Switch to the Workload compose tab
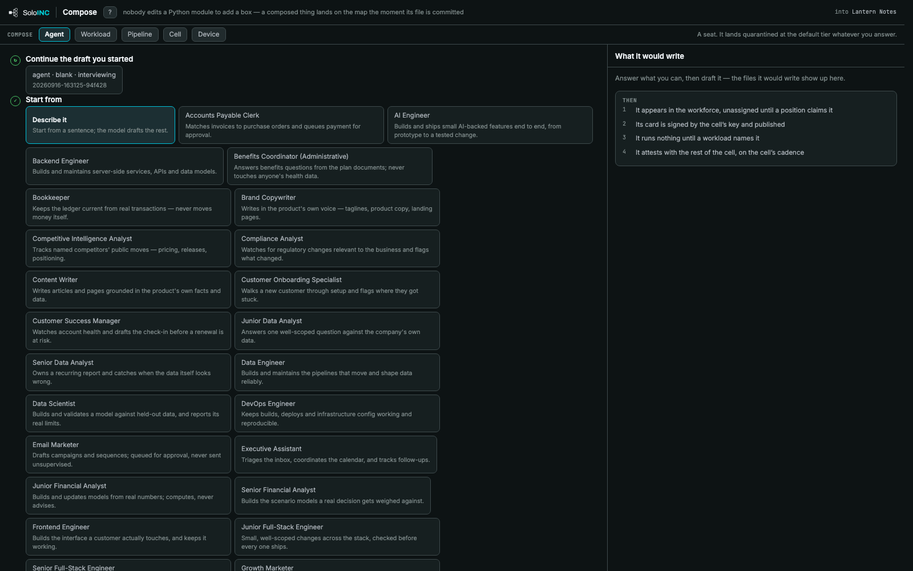 pos(95,34)
